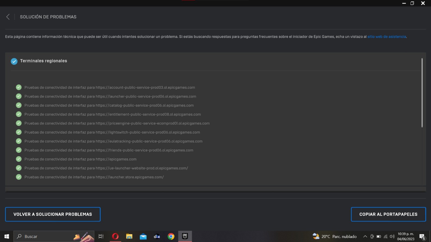Click the Buscar search box in the taskbar
The width and height of the screenshot is (431, 242).
click(54, 236)
